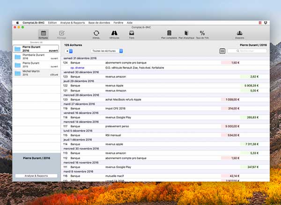Screen dimensions: 281x205
Task: Open the Véhicules toolbar icon
Action: coord(114,35)
